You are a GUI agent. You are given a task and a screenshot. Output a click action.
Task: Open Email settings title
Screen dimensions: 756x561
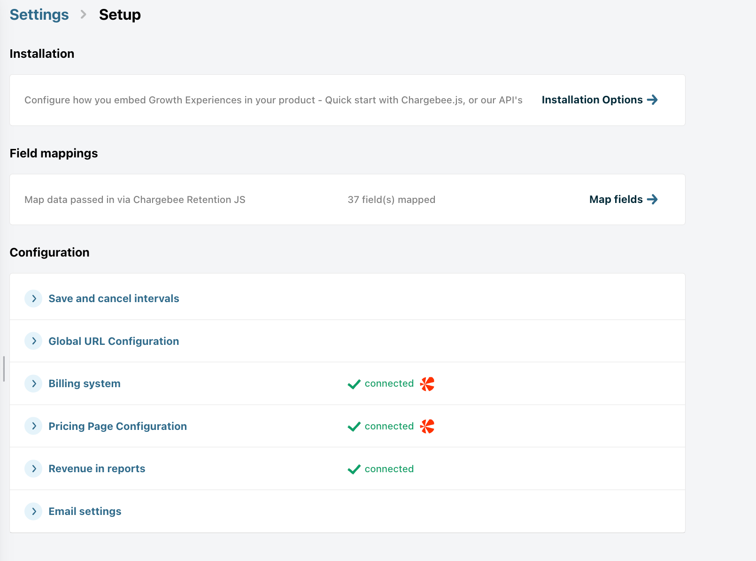(x=85, y=511)
